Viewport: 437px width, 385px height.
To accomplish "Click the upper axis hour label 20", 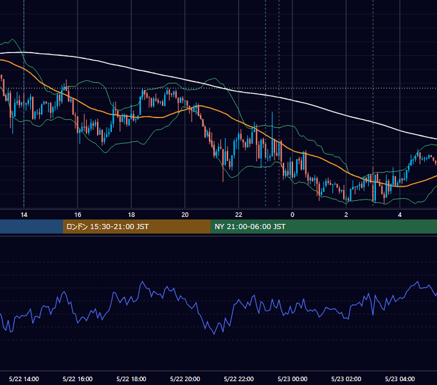I will 185,215.
